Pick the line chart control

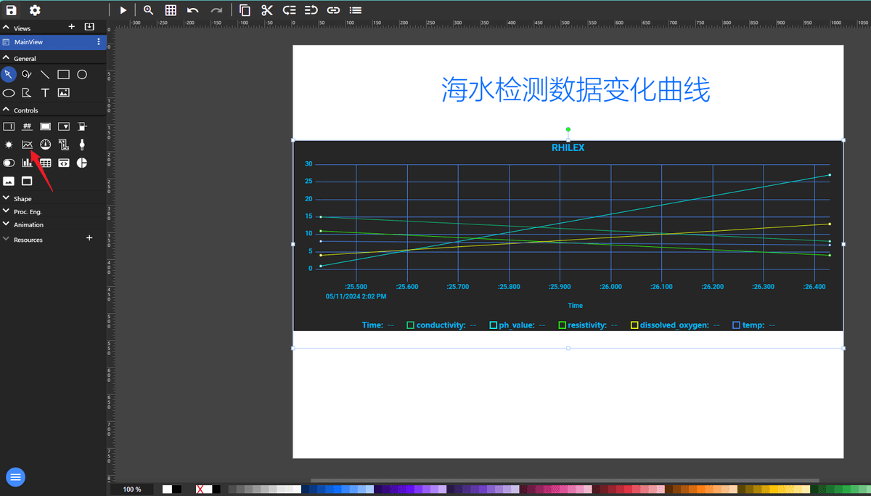pyautogui.click(x=27, y=145)
